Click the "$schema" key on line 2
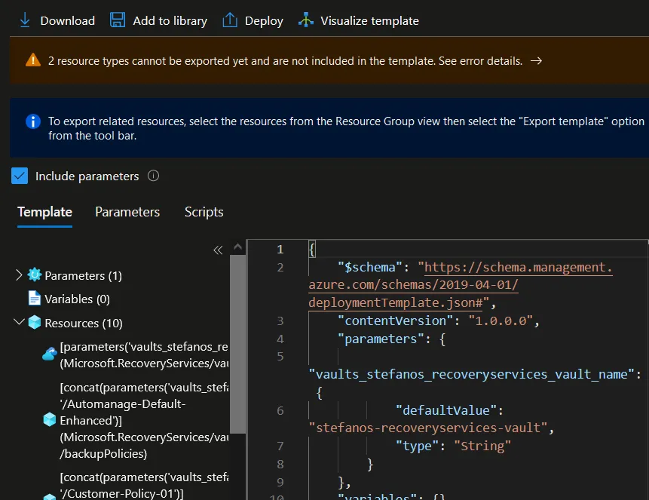This screenshot has width=649, height=500. (370, 267)
